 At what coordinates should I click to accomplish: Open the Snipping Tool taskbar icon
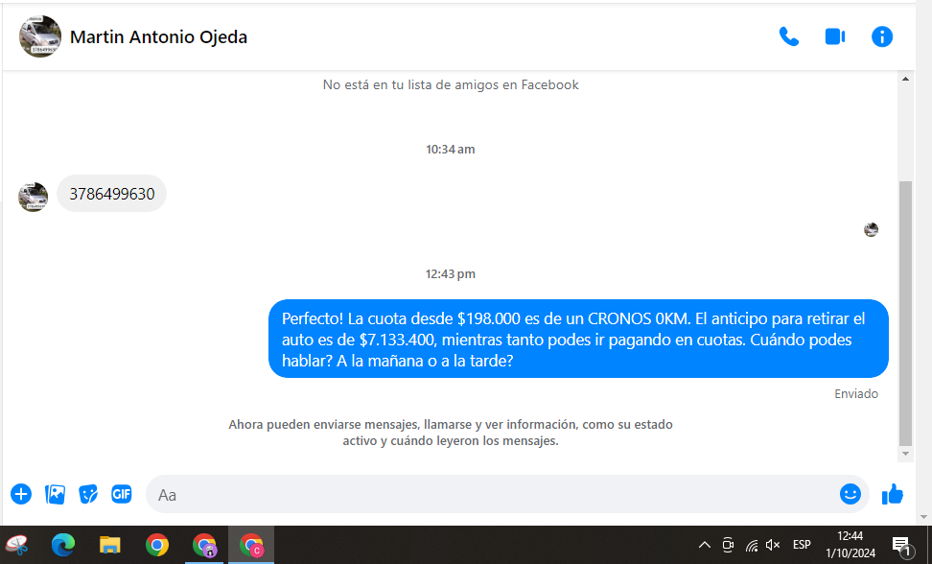pyautogui.click(x=16, y=545)
